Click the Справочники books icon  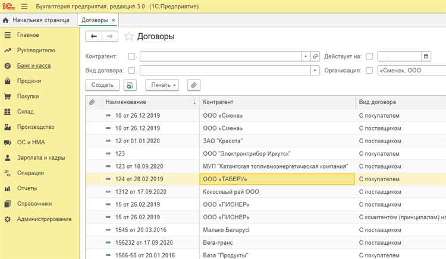8,204
